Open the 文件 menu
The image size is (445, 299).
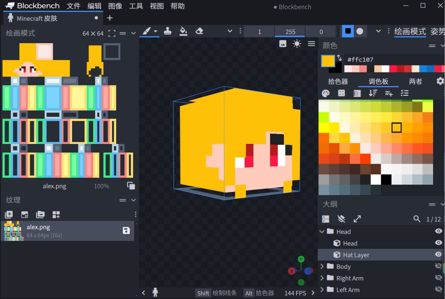(x=73, y=6)
